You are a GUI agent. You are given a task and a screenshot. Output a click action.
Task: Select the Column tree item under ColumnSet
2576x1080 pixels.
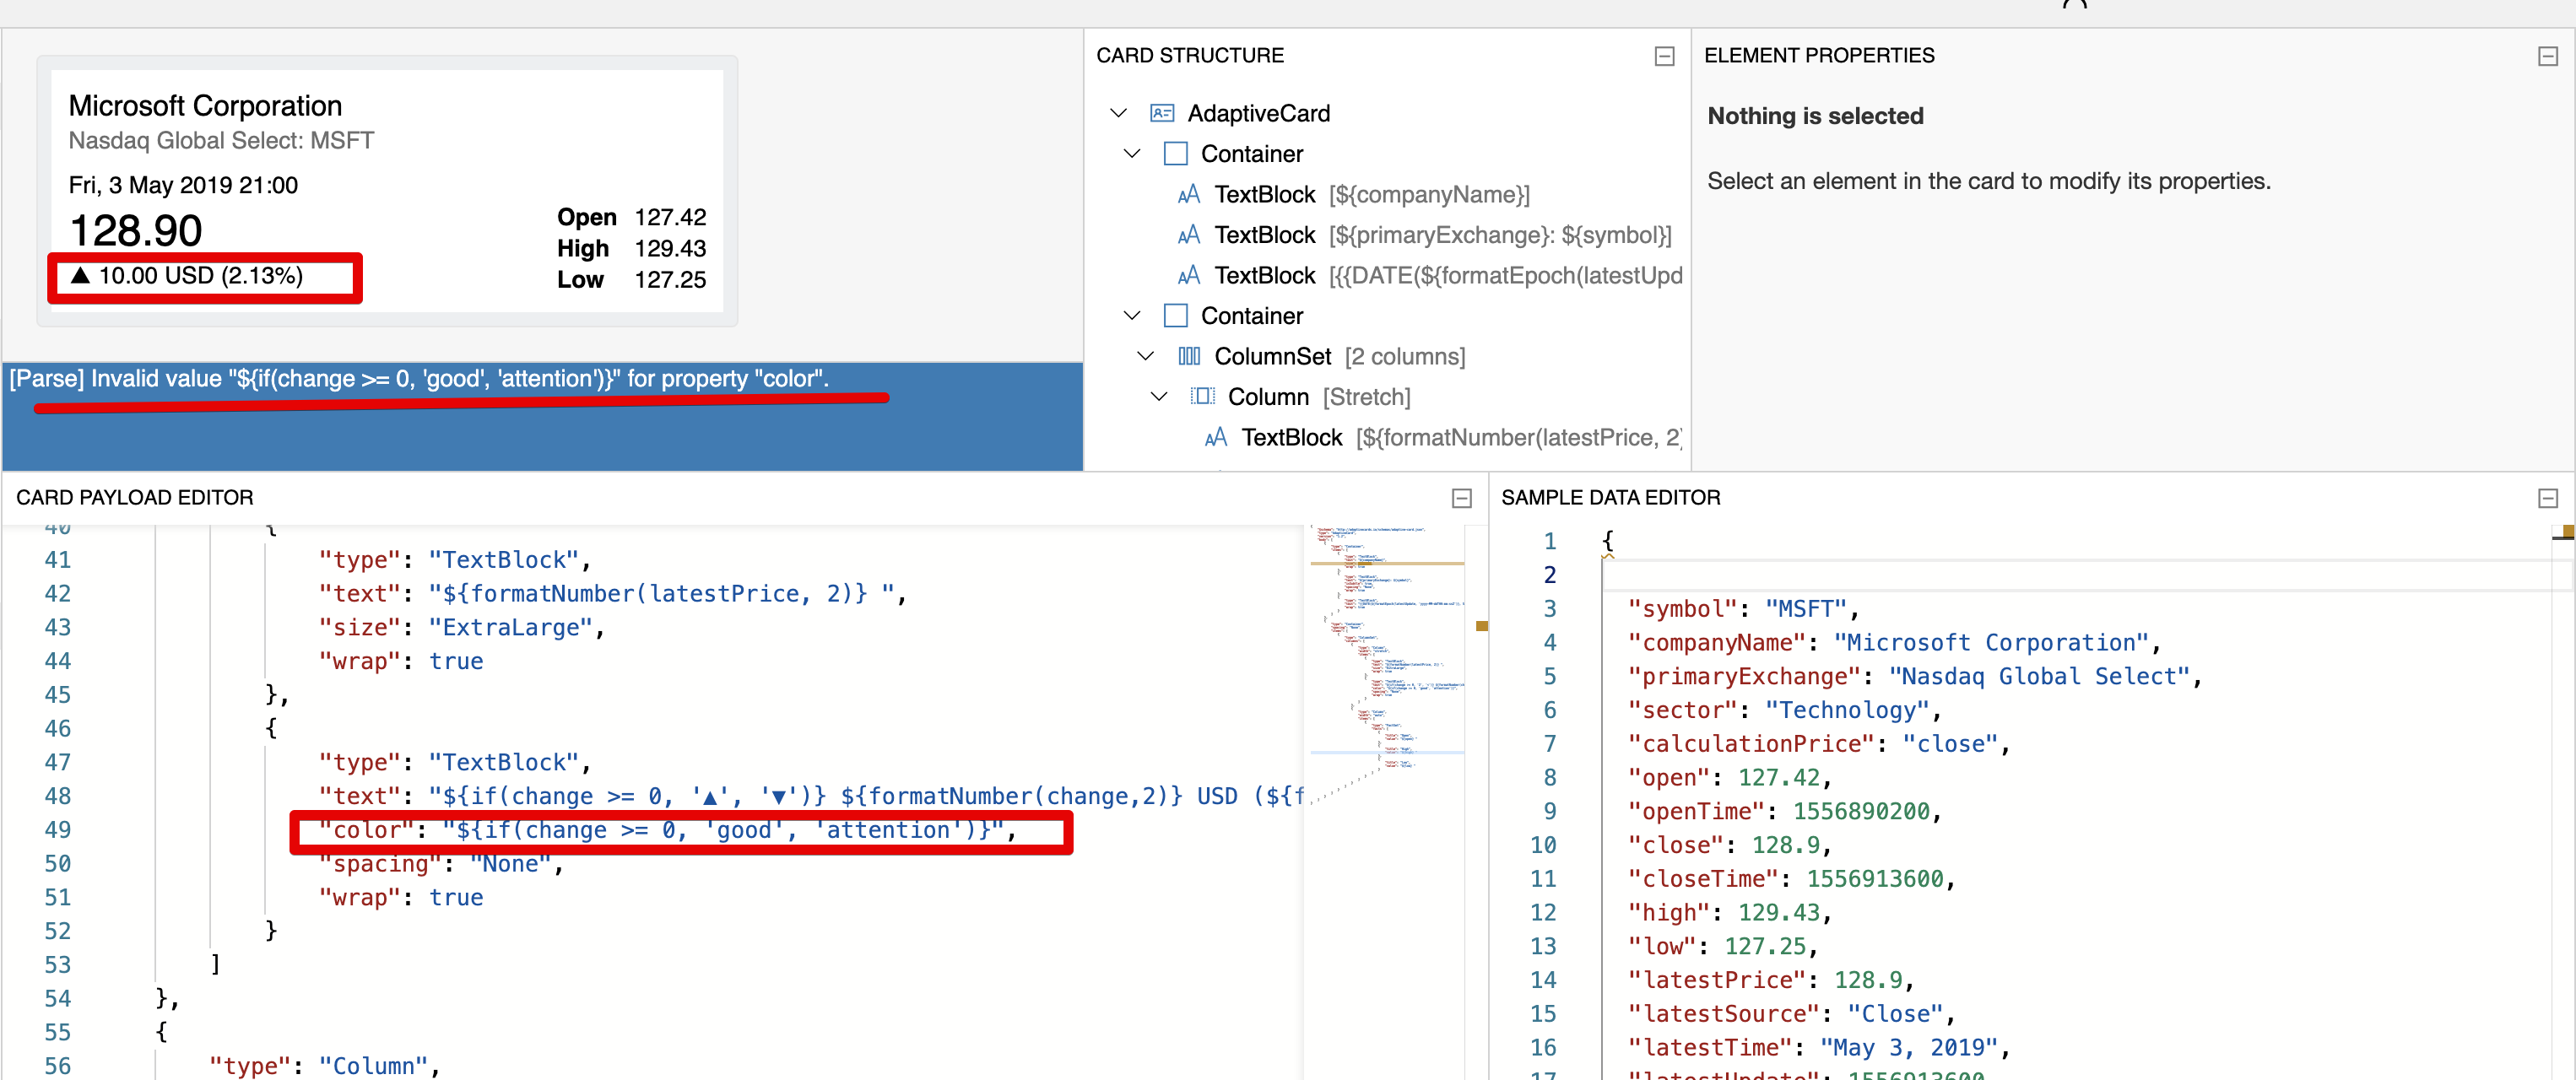coord(1267,396)
